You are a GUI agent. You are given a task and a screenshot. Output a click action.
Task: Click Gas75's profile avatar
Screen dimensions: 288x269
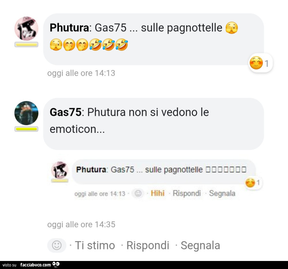point(27,113)
